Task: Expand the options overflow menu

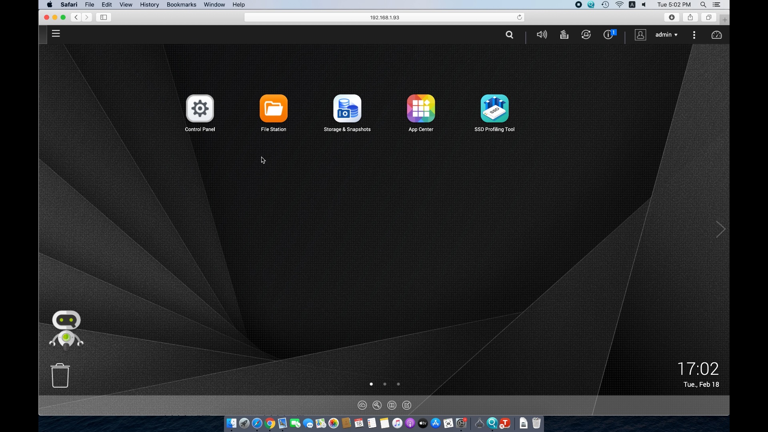Action: pyautogui.click(x=694, y=34)
